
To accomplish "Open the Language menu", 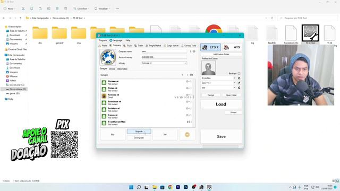I will point(116,40).
